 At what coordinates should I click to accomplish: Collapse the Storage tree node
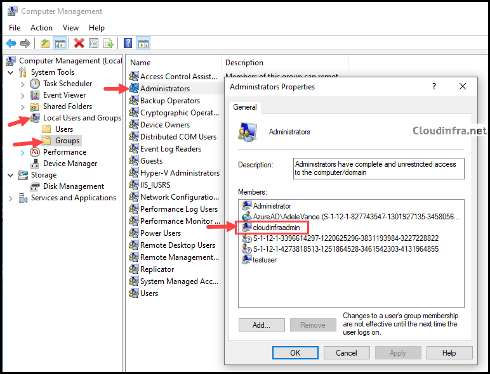click(x=11, y=175)
